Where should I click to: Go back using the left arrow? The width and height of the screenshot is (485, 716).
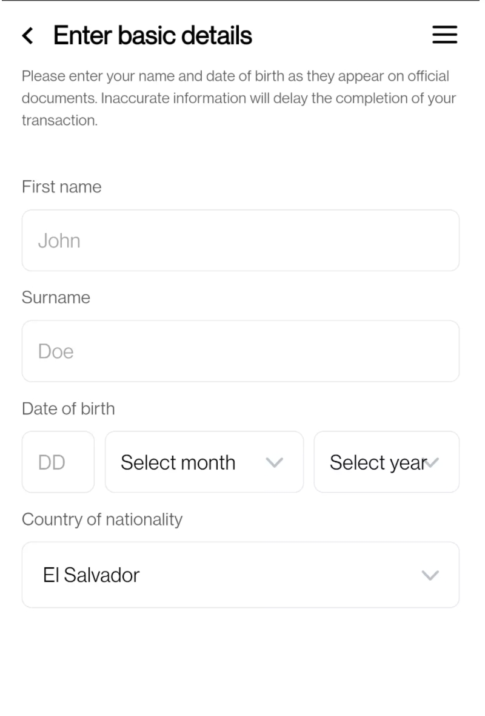[x=27, y=36]
